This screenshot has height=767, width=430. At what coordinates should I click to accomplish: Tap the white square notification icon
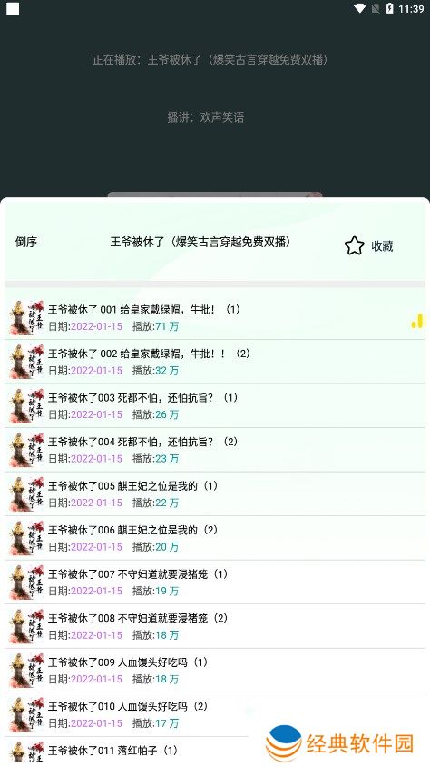pos(13,9)
